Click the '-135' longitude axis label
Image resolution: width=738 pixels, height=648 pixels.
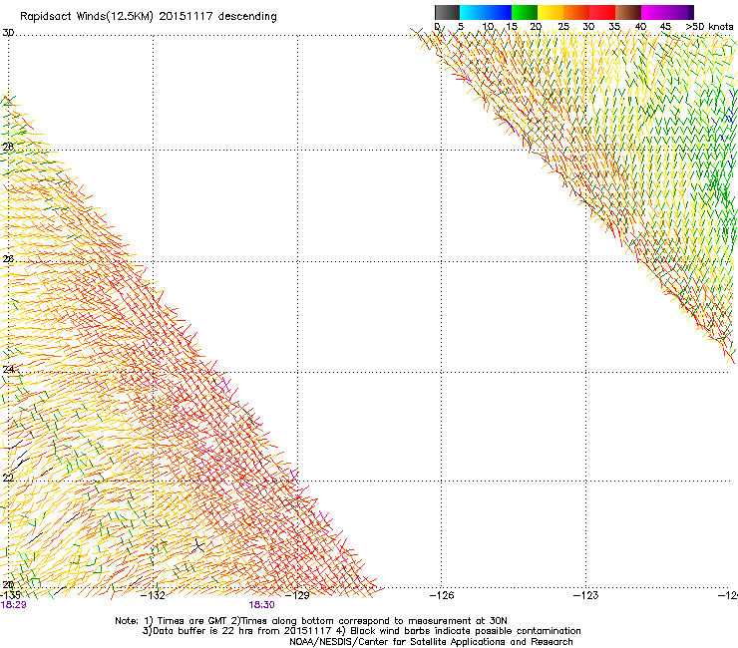10,595
